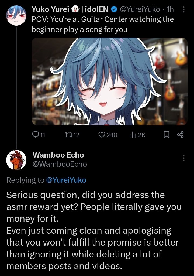Viewport: 194px width, 276px height.
Task: Open the Guitar Center meme image
Action: (x=110, y=81)
